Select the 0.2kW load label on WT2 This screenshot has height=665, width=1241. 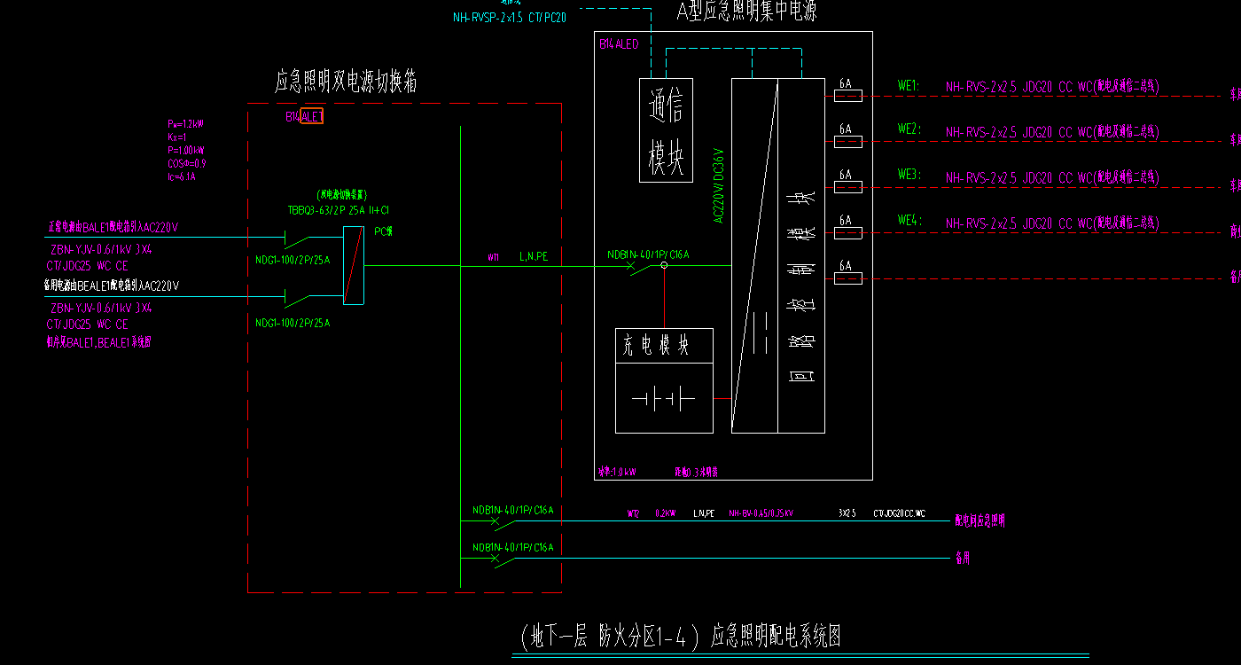pyautogui.click(x=666, y=512)
